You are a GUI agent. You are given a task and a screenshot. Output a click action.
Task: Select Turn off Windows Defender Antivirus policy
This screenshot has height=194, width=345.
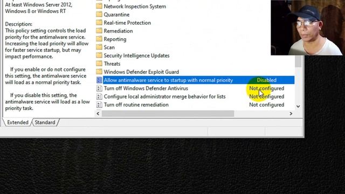(x=146, y=88)
